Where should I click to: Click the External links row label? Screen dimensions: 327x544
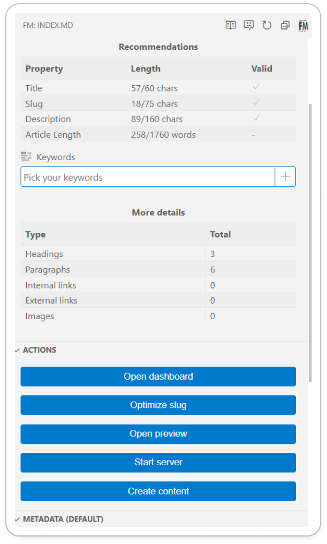[x=51, y=300]
